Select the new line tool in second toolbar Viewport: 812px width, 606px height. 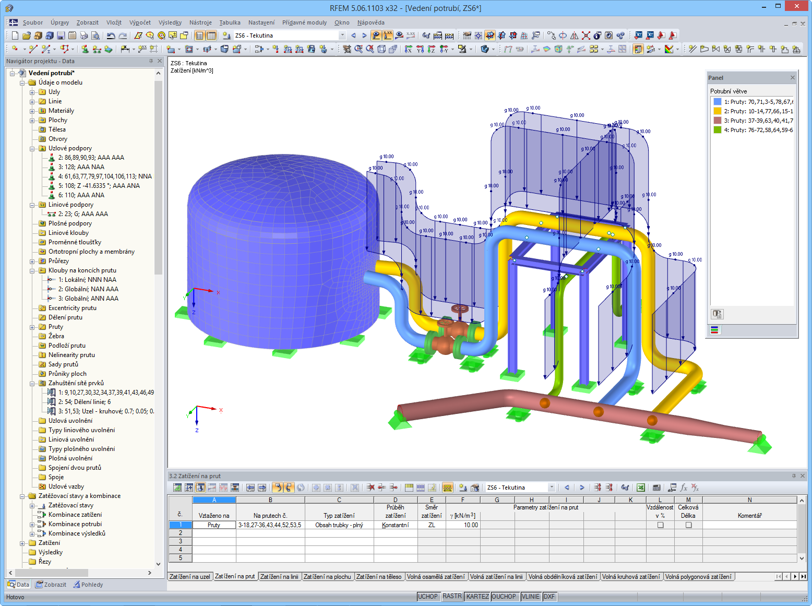click(x=33, y=49)
